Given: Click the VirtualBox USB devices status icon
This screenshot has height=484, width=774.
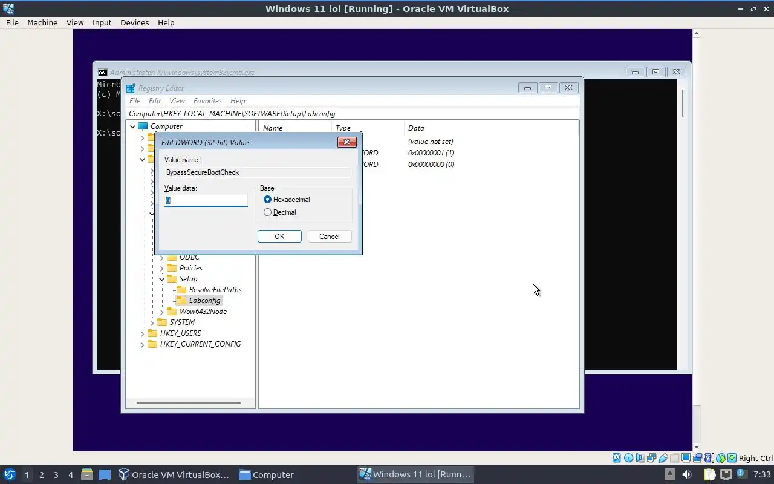Looking at the screenshot, I should pyautogui.click(x=663, y=458).
